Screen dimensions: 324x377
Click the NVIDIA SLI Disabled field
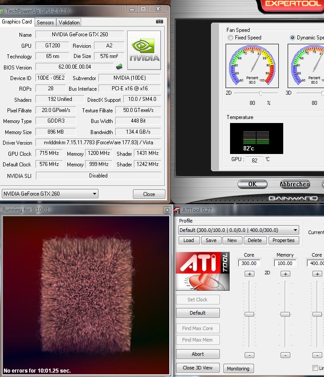pos(98,176)
